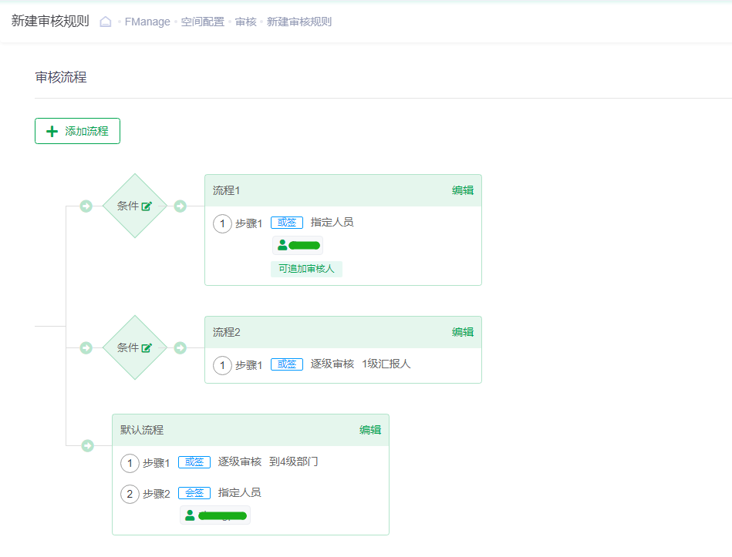Click 或签 tag in 流程2 步骤1

(287, 364)
